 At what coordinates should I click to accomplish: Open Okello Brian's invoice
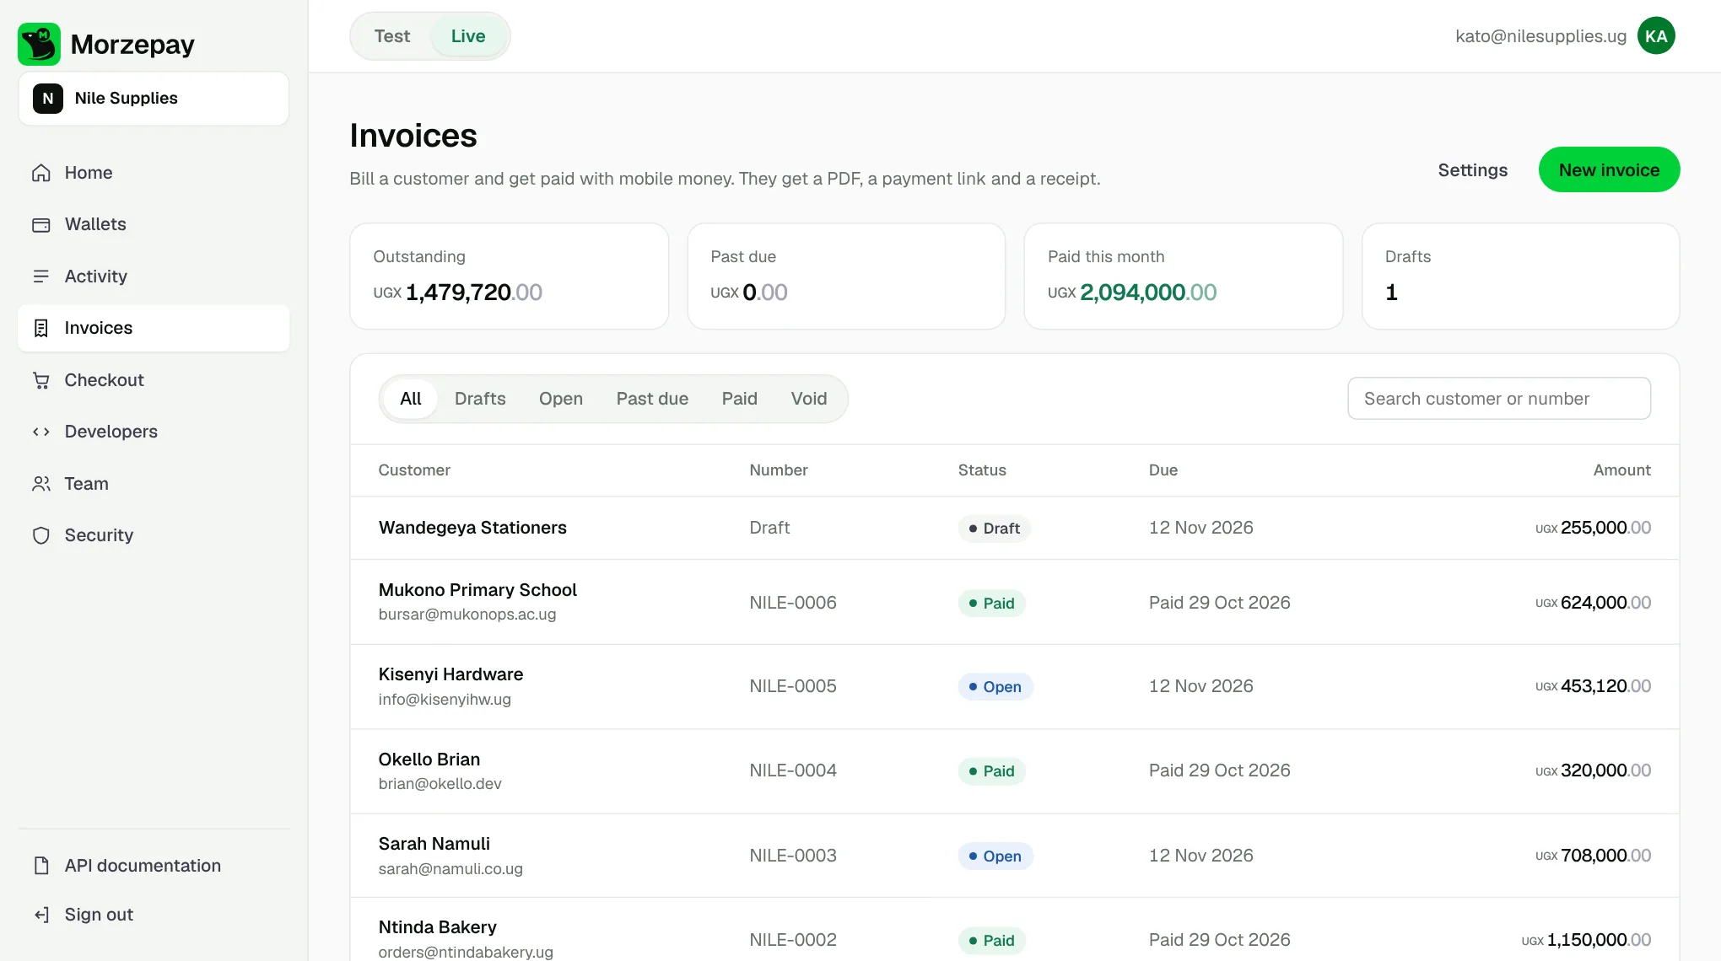pyautogui.click(x=1015, y=770)
